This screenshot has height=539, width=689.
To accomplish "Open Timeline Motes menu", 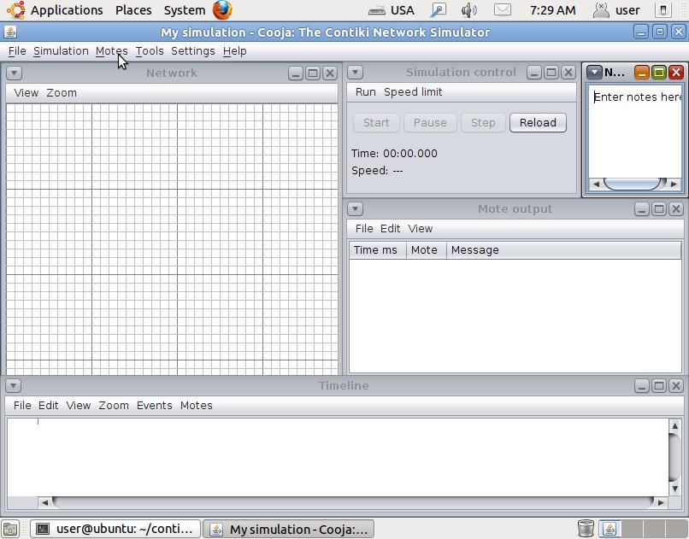I will (x=197, y=406).
